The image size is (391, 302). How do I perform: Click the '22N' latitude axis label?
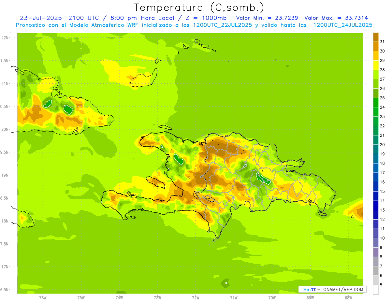pyautogui.click(x=5, y=37)
